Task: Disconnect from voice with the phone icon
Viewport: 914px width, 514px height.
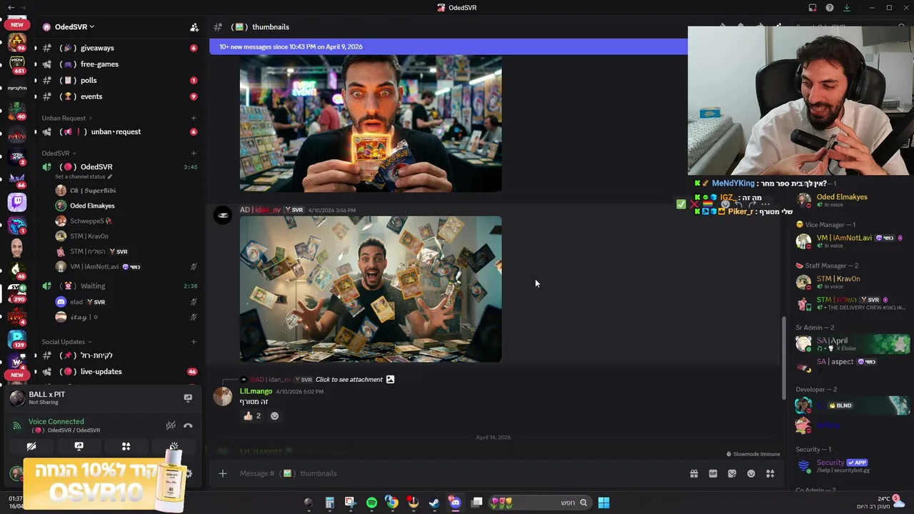Action: [188, 425]
